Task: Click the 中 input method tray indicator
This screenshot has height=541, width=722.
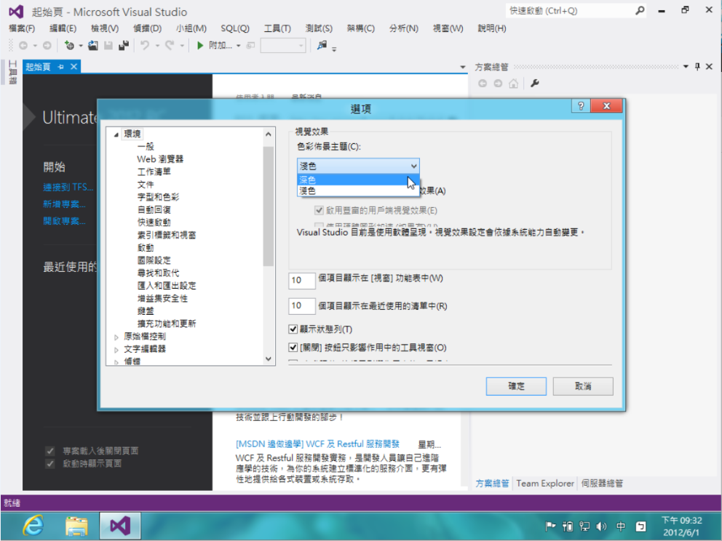Action: (621, 526)
